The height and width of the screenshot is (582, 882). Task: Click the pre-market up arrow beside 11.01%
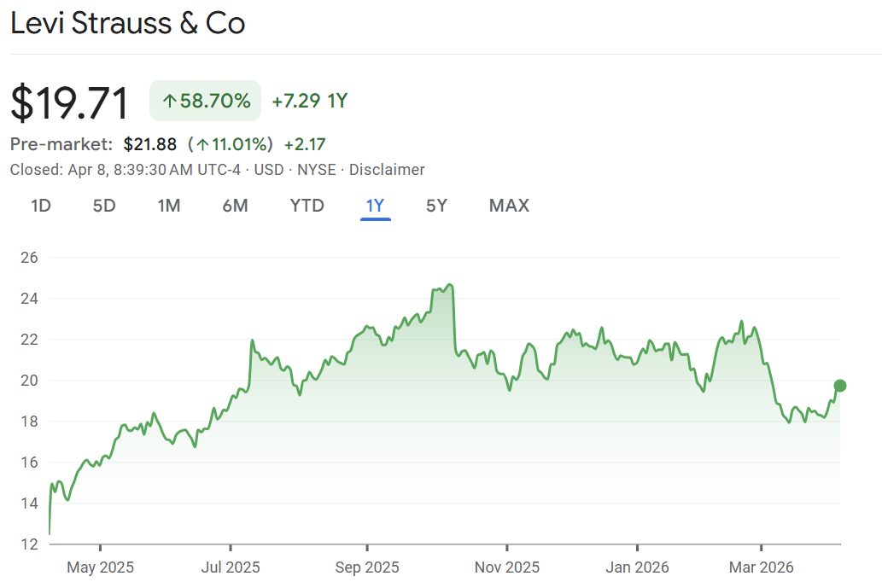click(x=202, y=144)
